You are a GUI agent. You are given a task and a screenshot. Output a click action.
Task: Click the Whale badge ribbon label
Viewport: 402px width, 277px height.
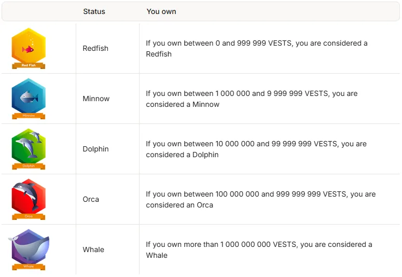29,267
